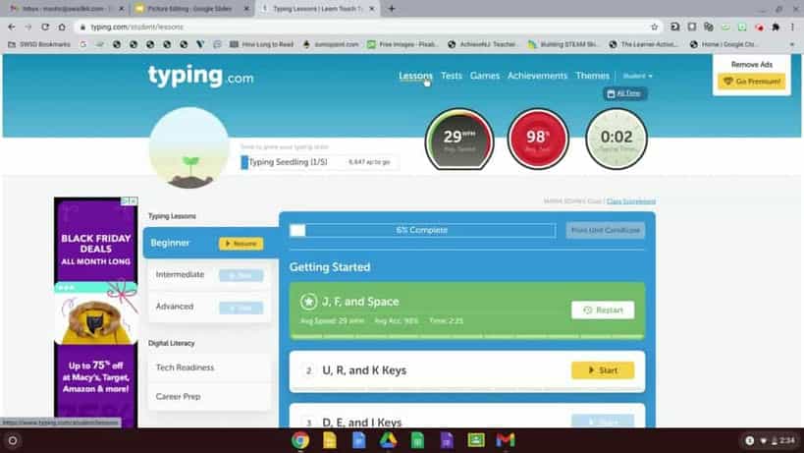The image size is (804, 453).
Task: Click the 29 wpm average speed gauge
Action: (459, 139)
